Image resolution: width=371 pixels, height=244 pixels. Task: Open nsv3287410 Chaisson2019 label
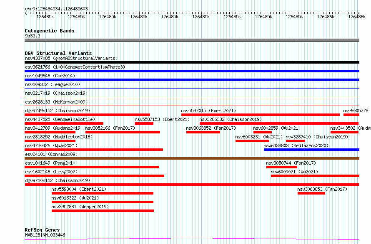(317, 137)
